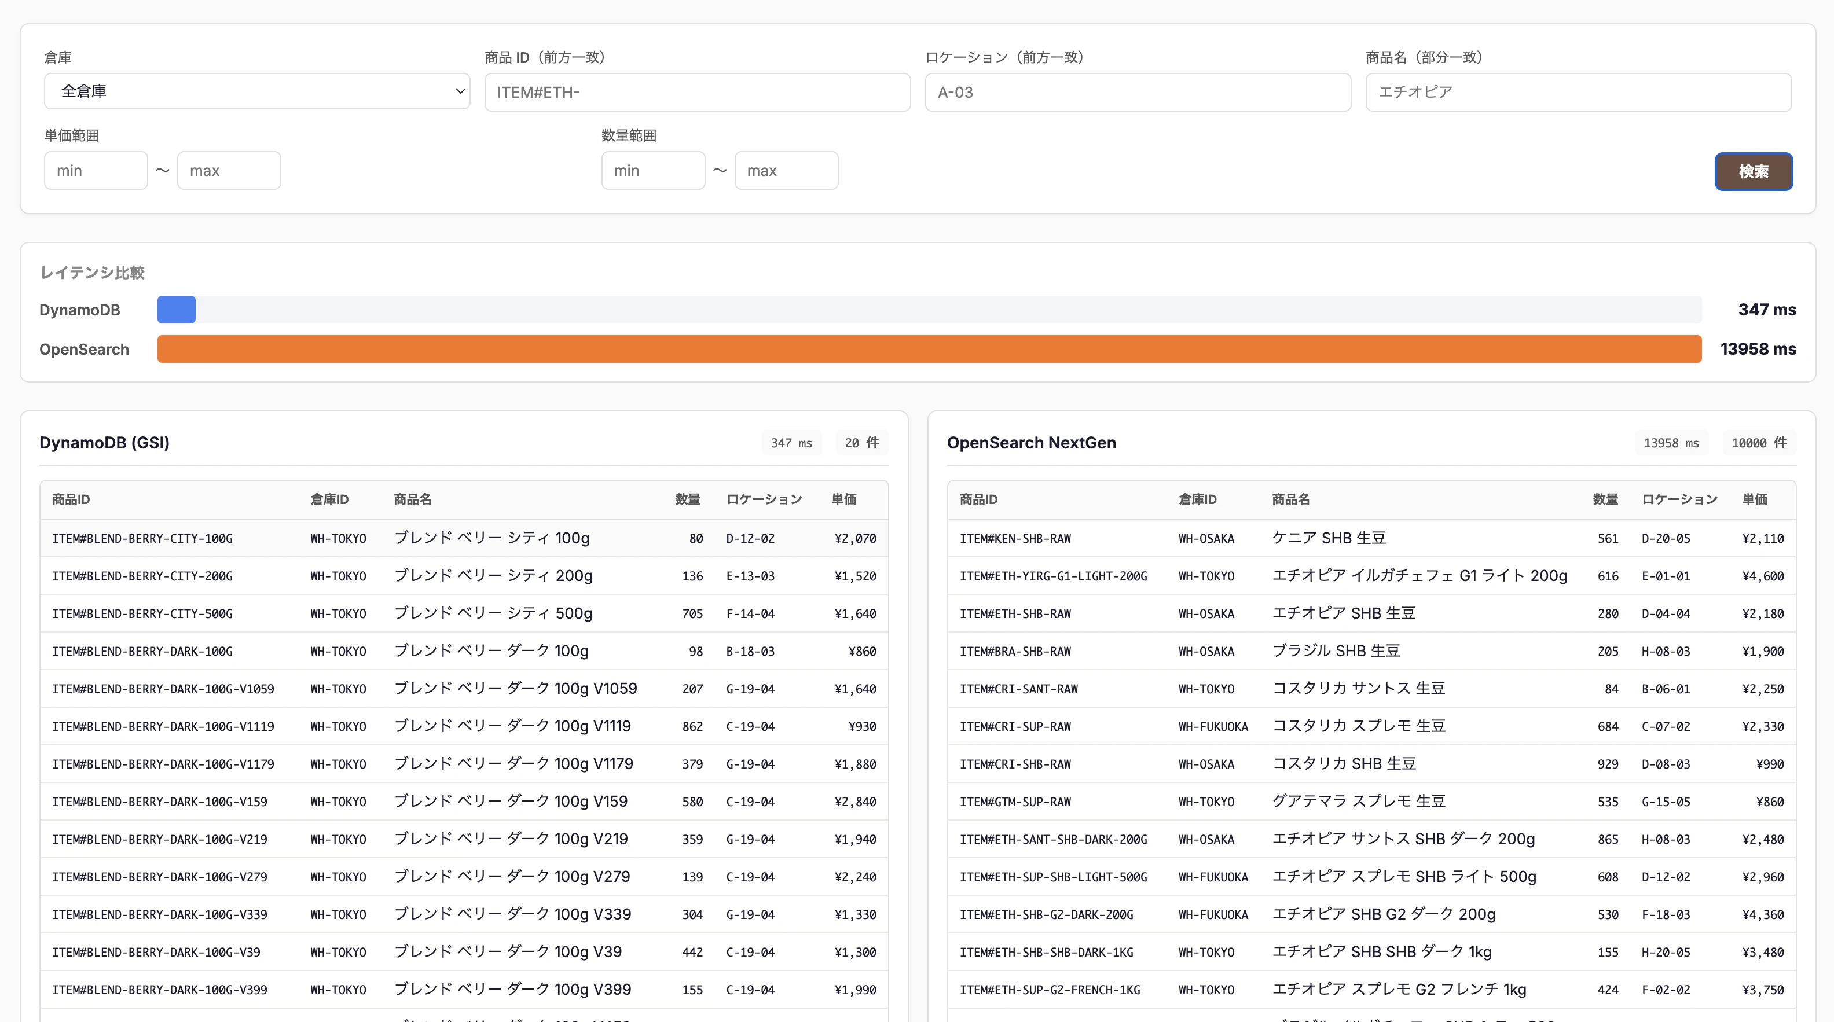Click WH-FUKUOKA in CRI-SUP-RAW row
The width and height of the screenshot is (1834, 1022).
click(x=1212, y=727)
